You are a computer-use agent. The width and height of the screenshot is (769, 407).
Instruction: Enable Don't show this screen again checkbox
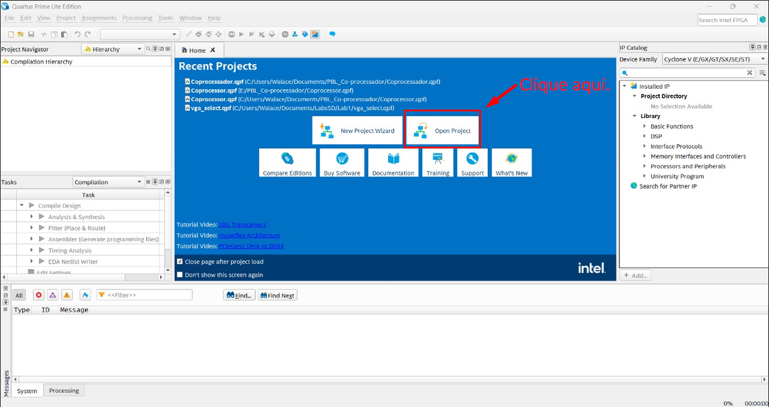pyautogui.click(x=180, y=275)
